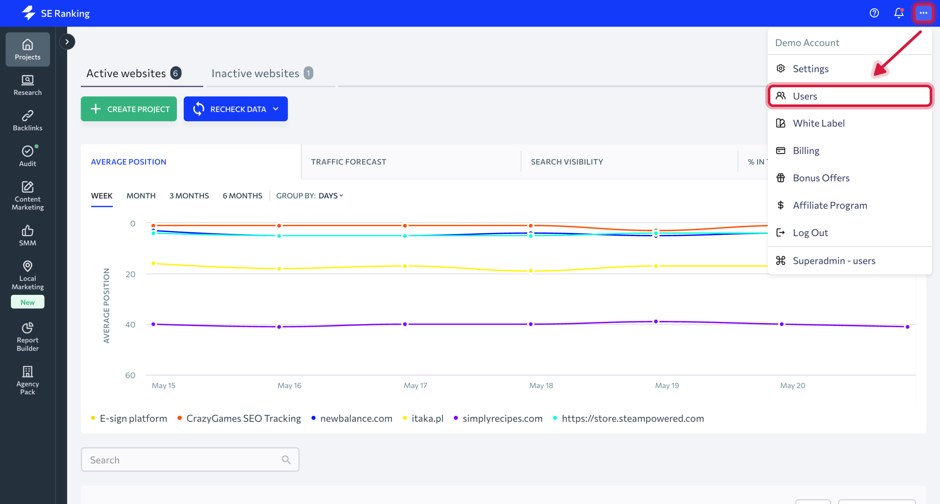Click the three-dot account menu button

(923, 13)
